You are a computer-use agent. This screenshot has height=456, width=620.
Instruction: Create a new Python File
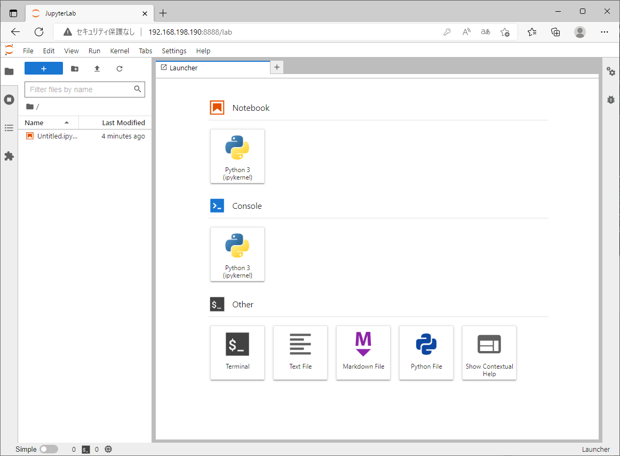pos(426,353)
